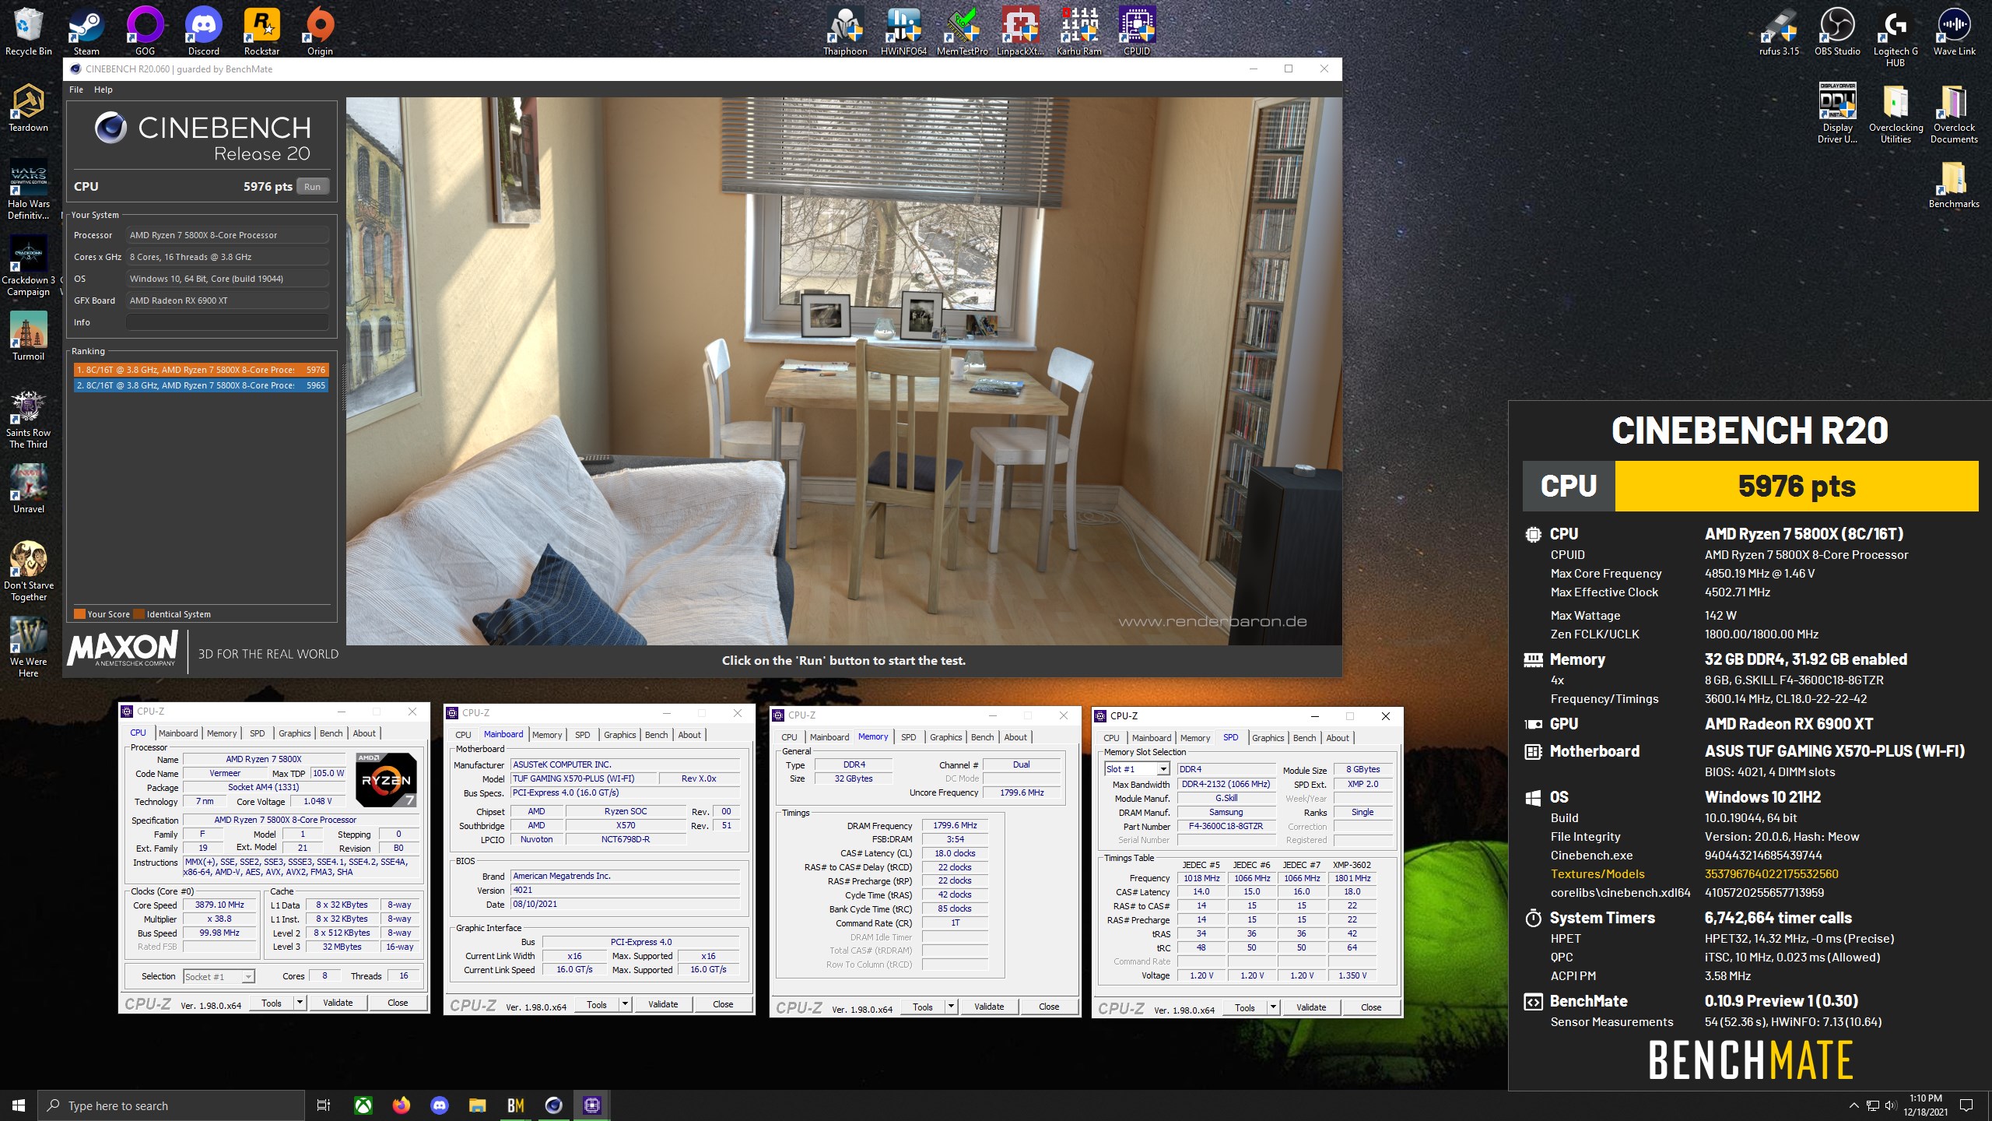Viewport: 1992px width, 1121px height.
Task: Open the Cinebench File menu
Action: 76,90
